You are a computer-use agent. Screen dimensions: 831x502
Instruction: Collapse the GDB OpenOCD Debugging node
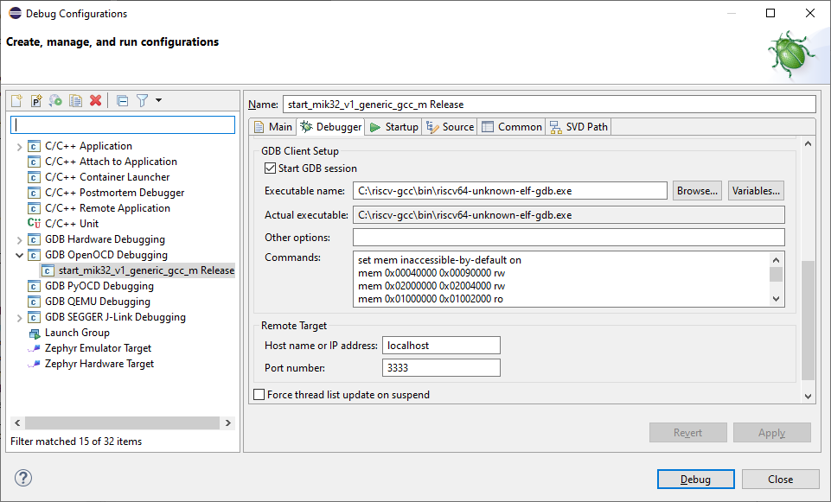click(20, 255)
